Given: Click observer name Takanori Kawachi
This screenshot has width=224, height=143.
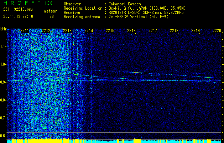Looking at the screenshot, I should pos(125,4).
